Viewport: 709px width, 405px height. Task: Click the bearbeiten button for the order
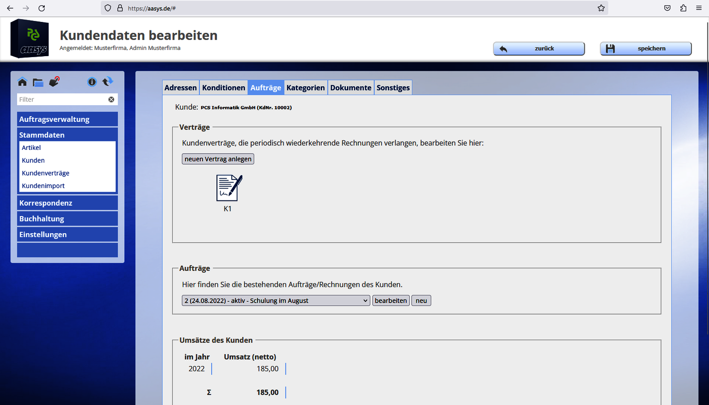(x=391, y=300)
